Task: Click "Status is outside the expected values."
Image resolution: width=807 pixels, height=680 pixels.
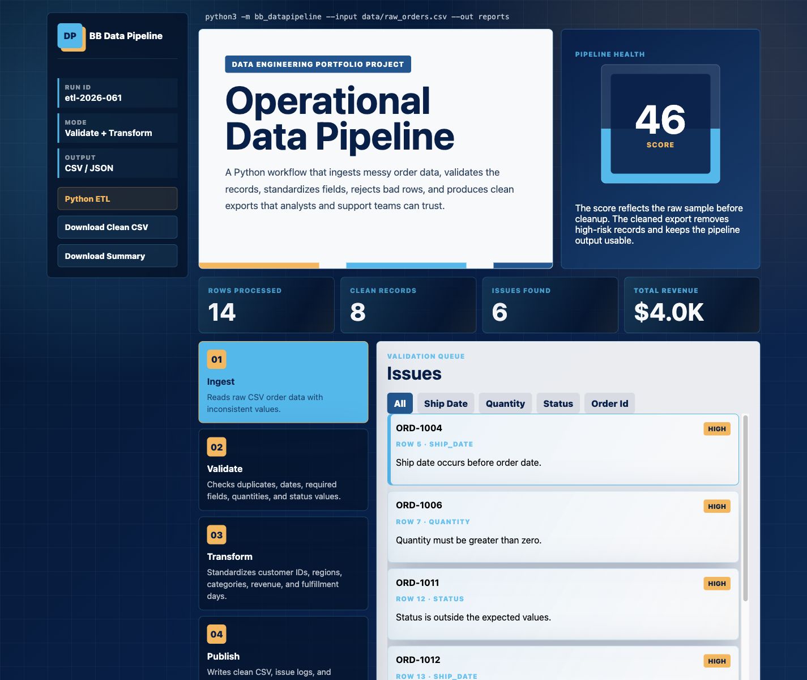Action: (473, 617)
